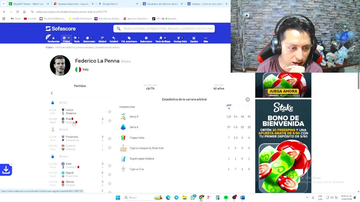
Task: Switch to Udinese - Como en vivo tab
Action: 207,4
